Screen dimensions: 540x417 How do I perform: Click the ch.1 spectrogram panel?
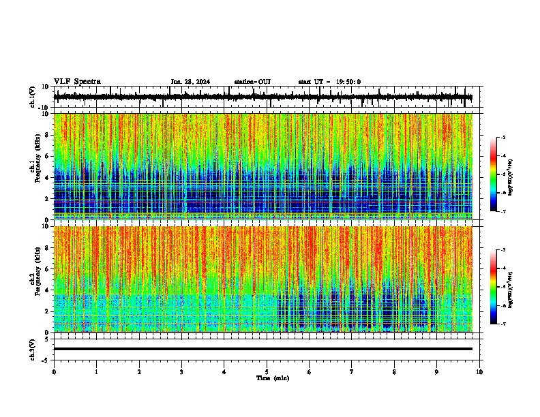click(x=262, y=166)
